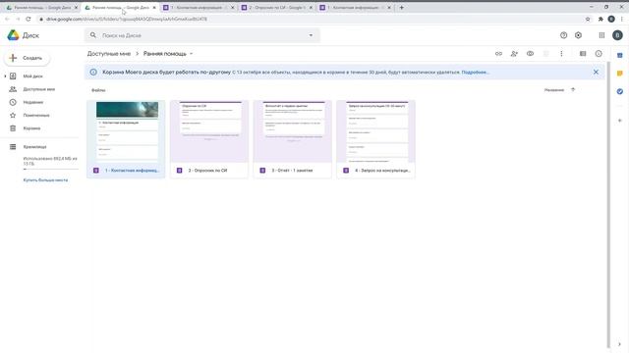Open search options dropdown arrow
Screen dimensions: 629x353
click(311, 35)
